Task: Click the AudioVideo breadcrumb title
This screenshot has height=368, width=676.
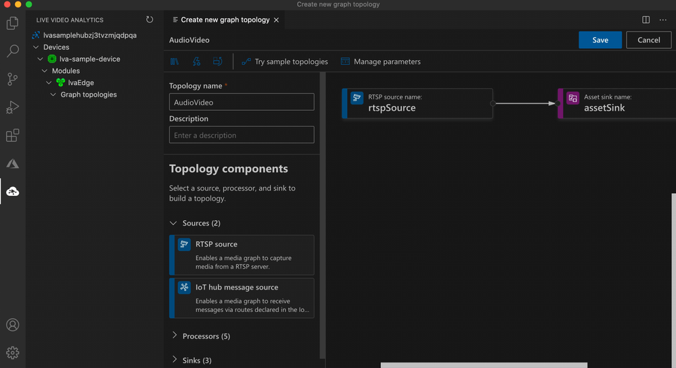Action: tap(189, 40)
